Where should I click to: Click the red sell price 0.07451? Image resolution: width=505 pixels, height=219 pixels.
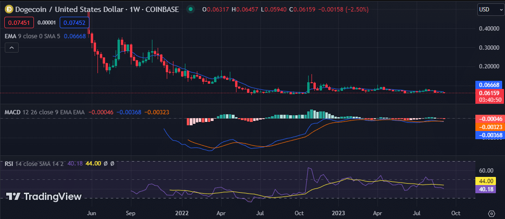pos(19,22)
